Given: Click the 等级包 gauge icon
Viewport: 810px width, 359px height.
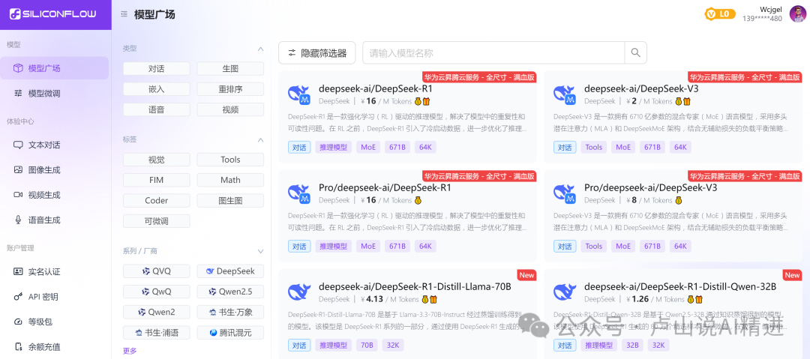Looking at the screenshot, I should pyautogui.click(x=18, y=322).
